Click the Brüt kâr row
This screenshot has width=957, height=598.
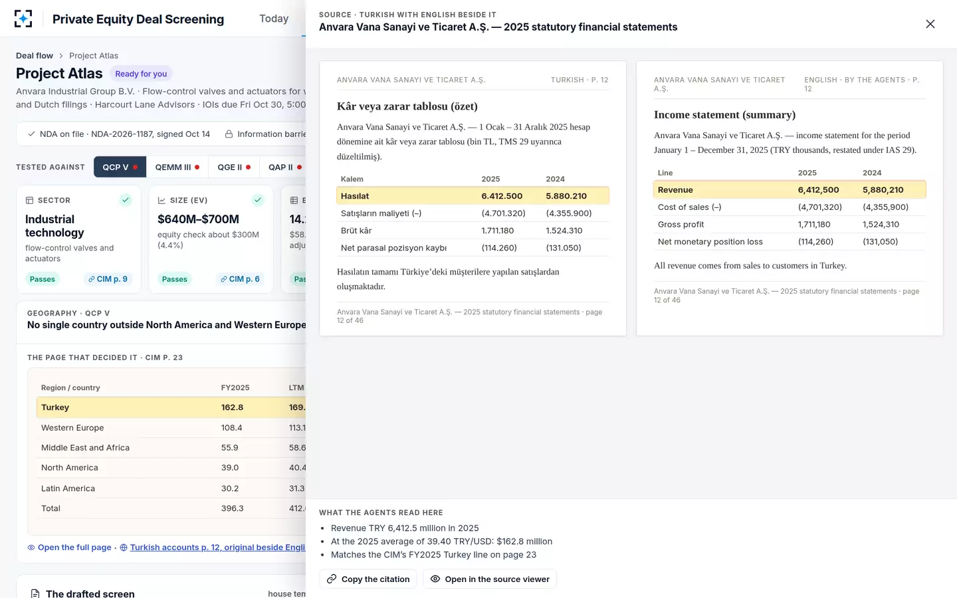(x=473, y=231)
